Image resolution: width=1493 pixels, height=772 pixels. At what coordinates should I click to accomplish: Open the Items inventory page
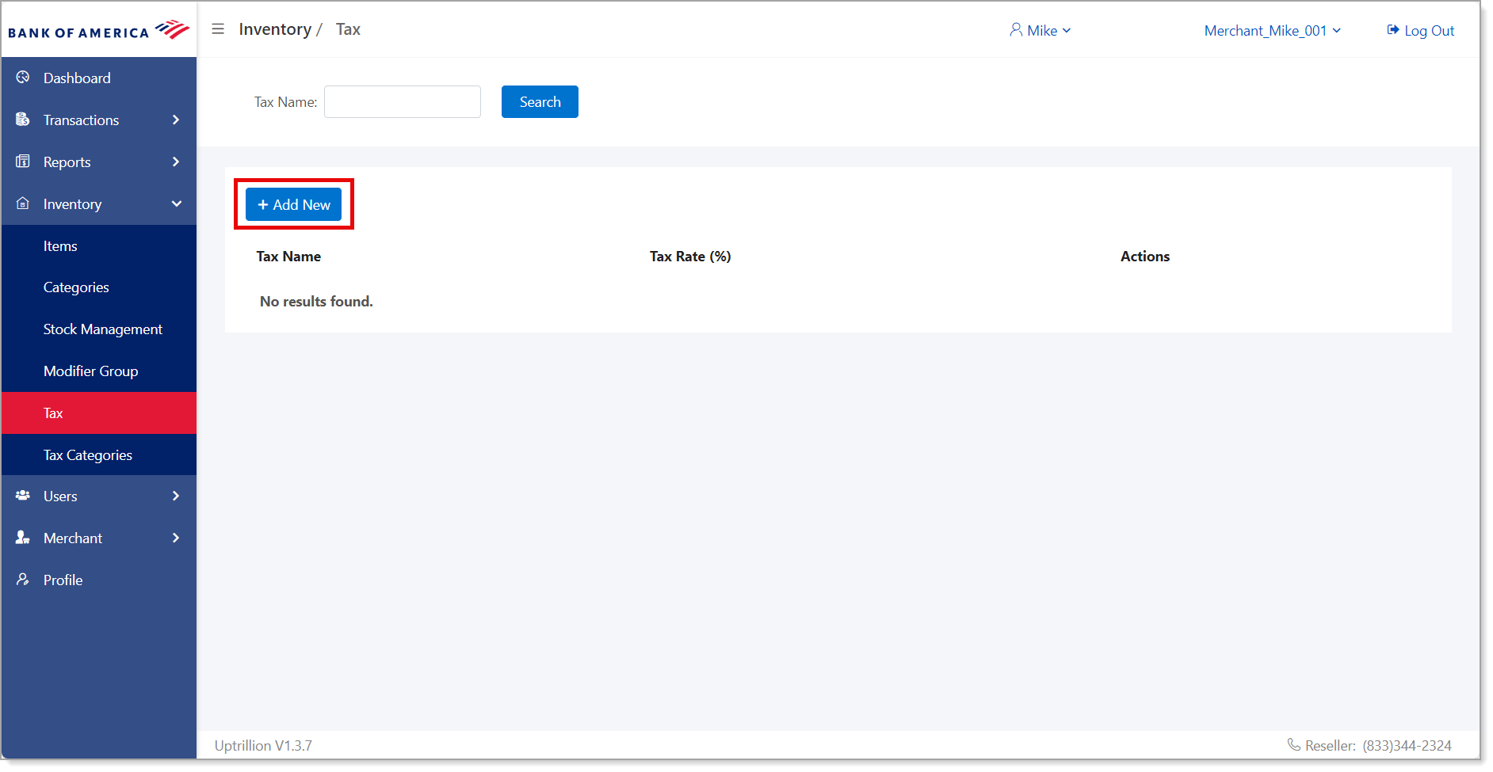(x=99, y=246)
